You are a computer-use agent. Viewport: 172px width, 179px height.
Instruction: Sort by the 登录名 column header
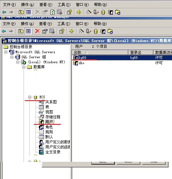141,53
